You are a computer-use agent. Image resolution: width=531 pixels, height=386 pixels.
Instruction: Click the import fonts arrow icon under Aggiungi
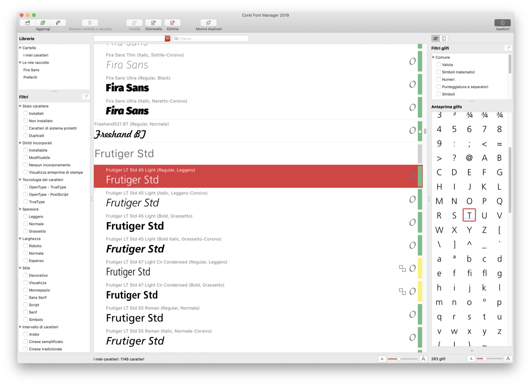tap(58, 23)
